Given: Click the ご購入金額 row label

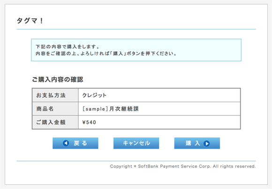Looking at the screenshot, I should [51, 122].
